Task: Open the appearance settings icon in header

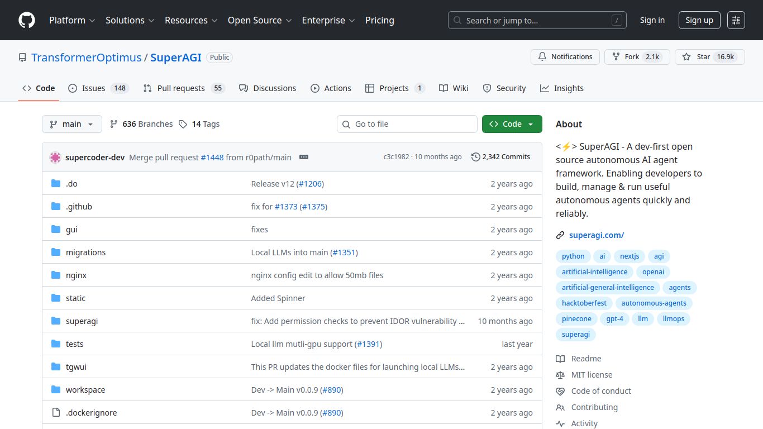Action: (736, 20)
